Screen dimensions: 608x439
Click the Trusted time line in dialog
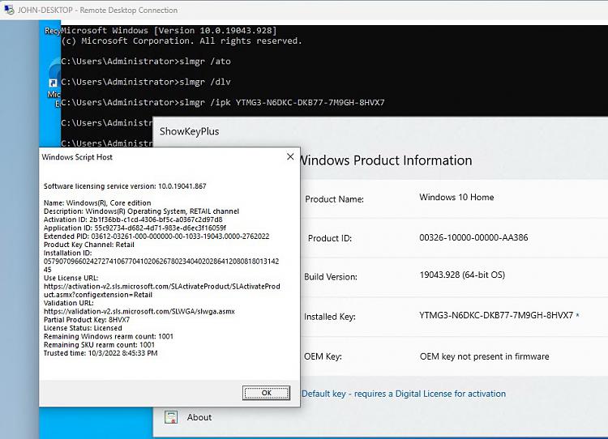tap(101, 353)
